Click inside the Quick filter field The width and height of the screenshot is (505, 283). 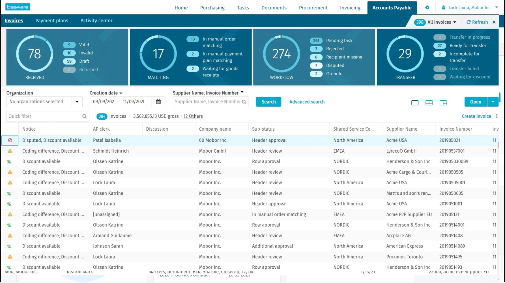[x=42, y=116]
